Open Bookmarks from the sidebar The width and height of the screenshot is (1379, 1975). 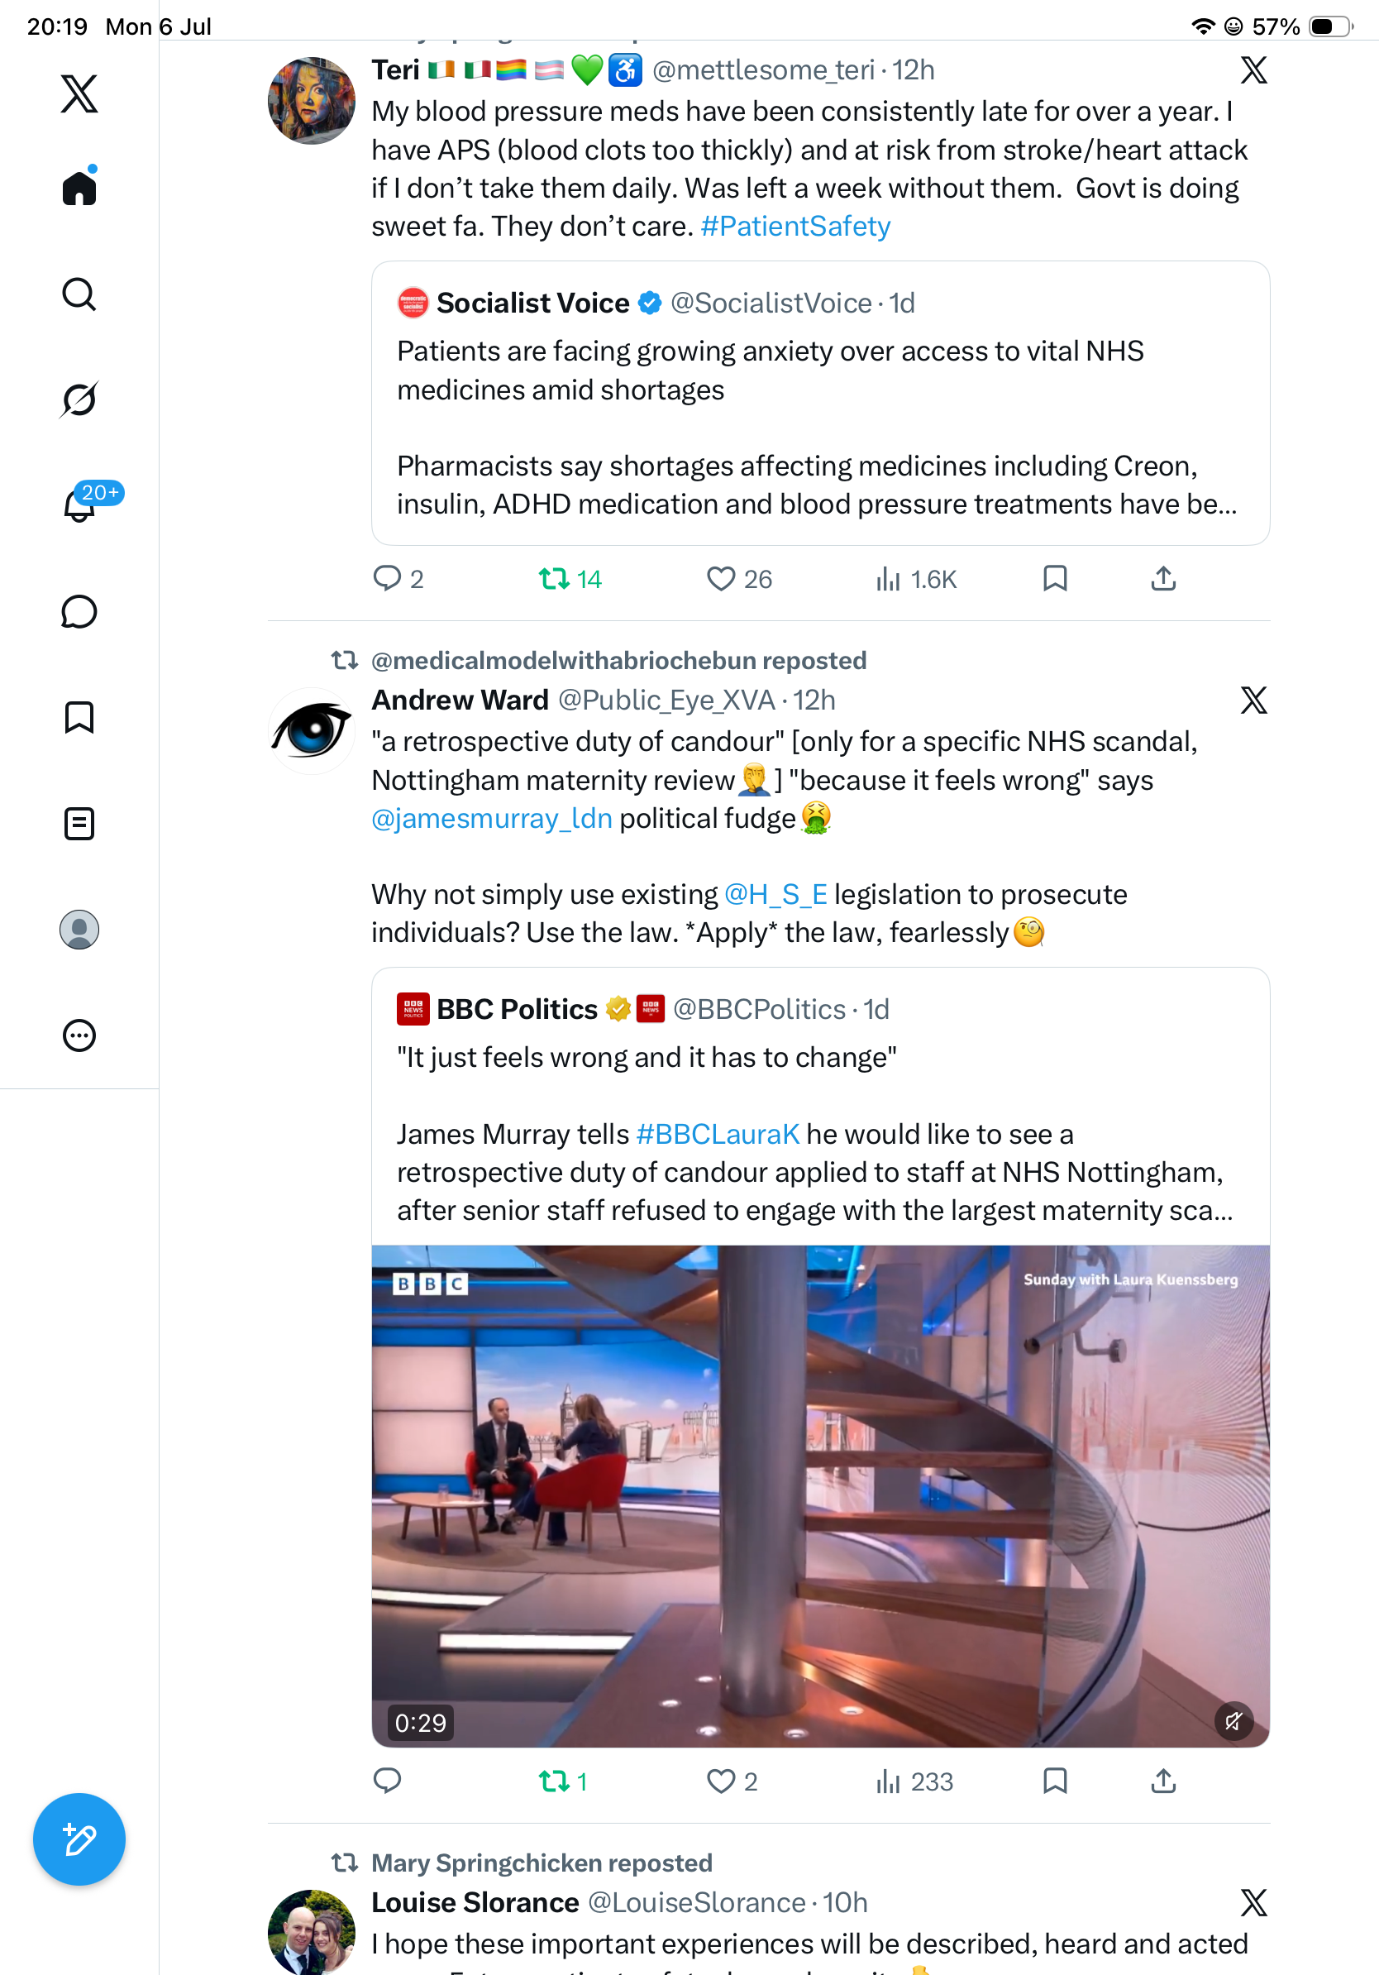pyautogui.click(x=79, y=717)
